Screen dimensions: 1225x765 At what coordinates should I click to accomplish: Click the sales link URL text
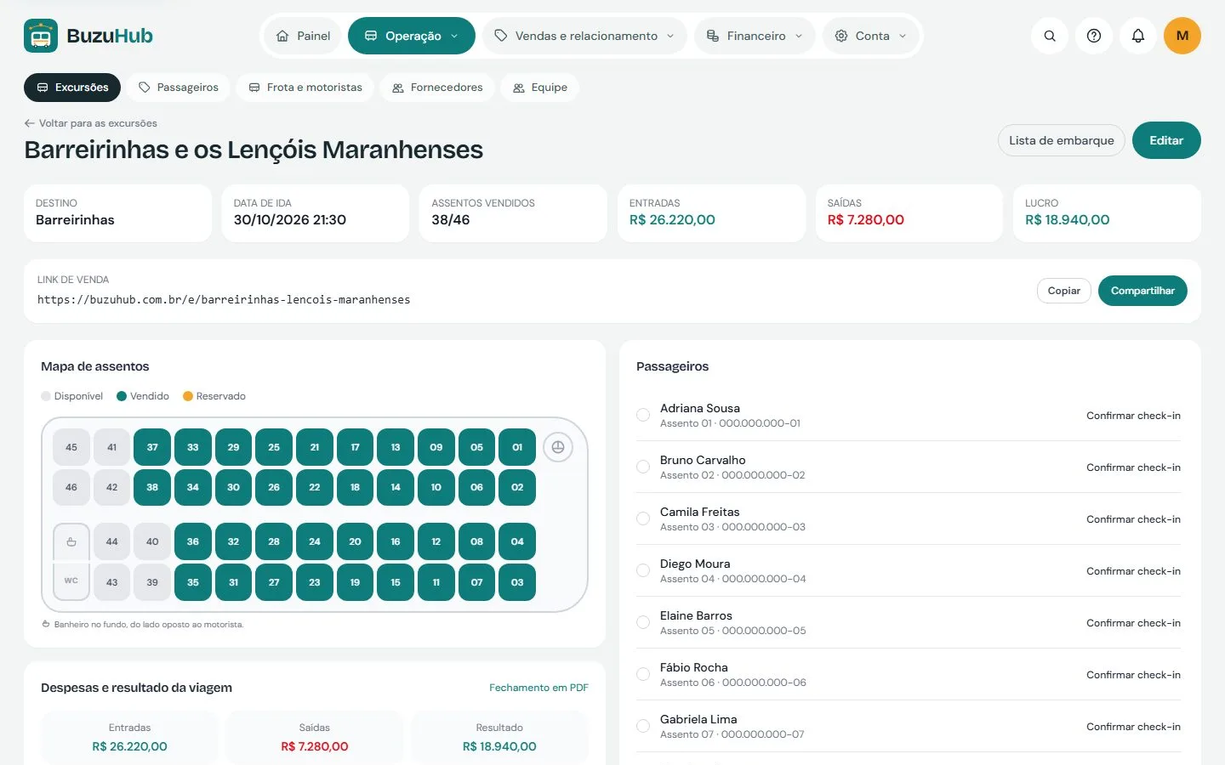(224, 300)
